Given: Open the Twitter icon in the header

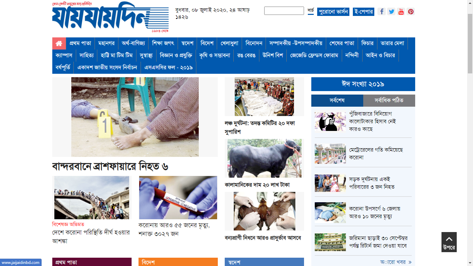Looking at the screenshot, I should [x=391, y=11].
